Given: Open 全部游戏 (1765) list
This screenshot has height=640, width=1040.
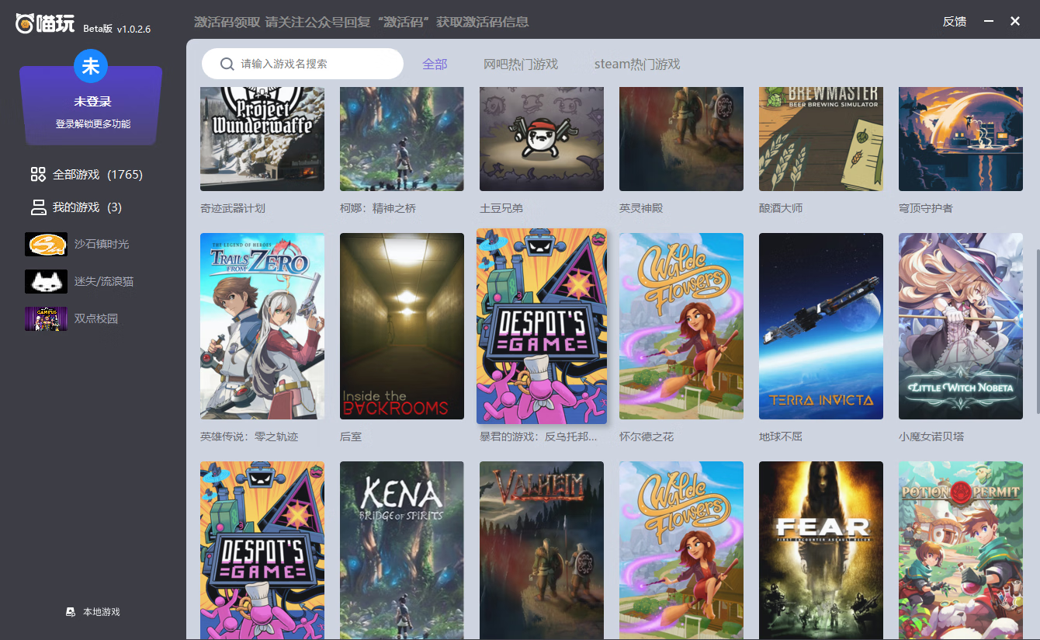Looking at the screenshot, I should 98,175.
